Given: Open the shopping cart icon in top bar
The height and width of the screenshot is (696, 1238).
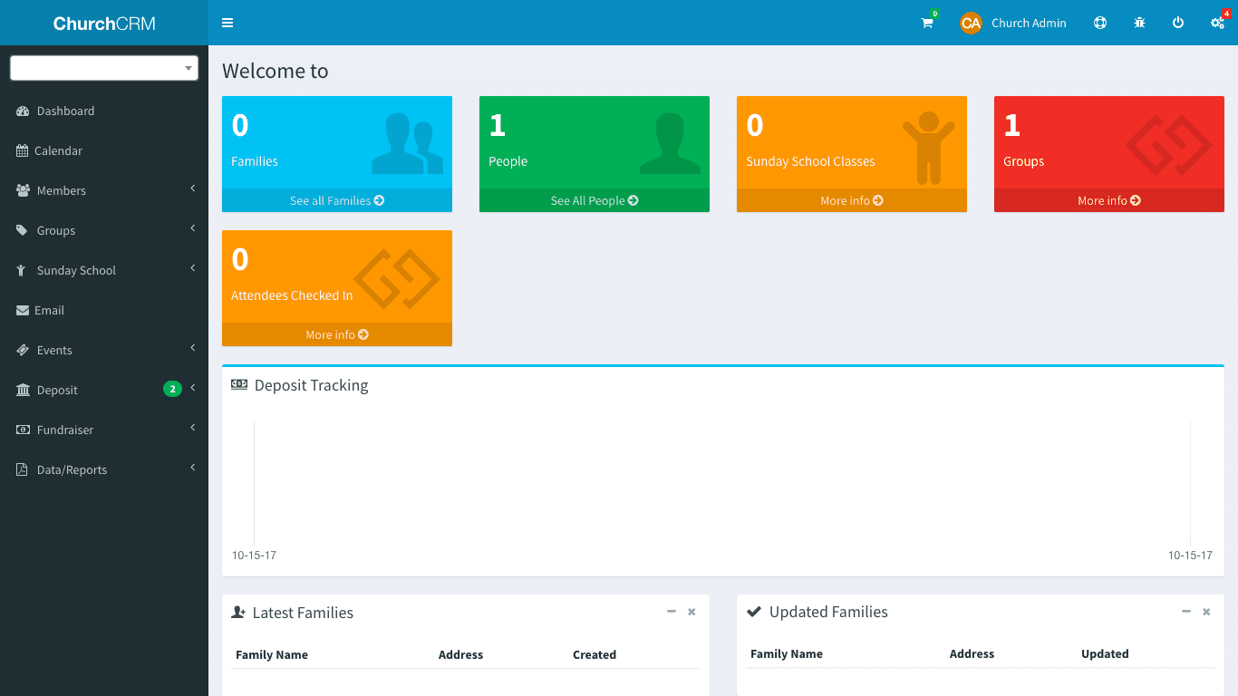Looking at the screenshot, I should pos(926,23).
